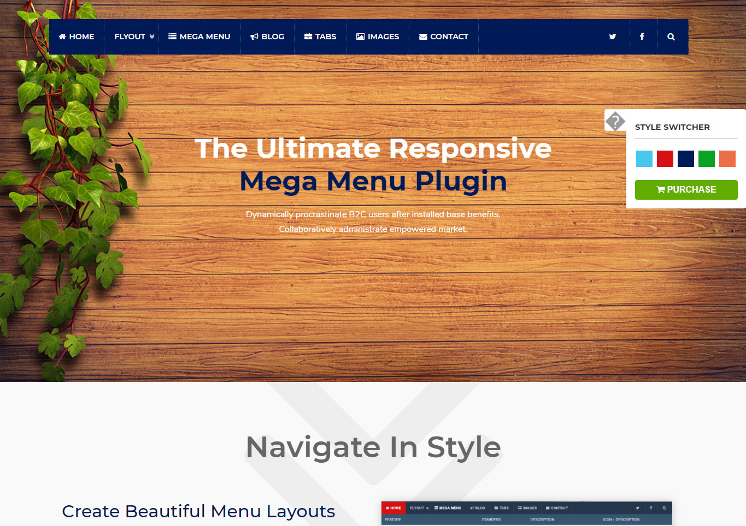Click the megaphone icon beside Blog
Viewport: 746px width, 526px height.
click(x=254, y=37)
